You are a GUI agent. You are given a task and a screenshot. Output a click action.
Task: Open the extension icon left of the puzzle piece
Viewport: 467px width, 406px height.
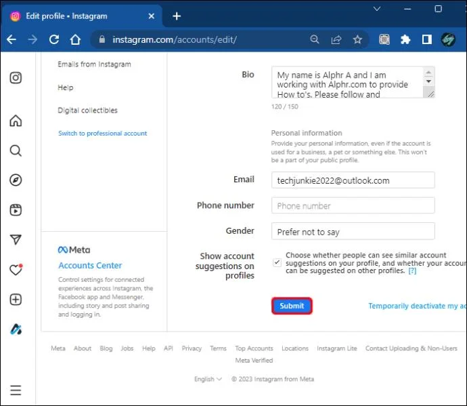tap(384, 39)
